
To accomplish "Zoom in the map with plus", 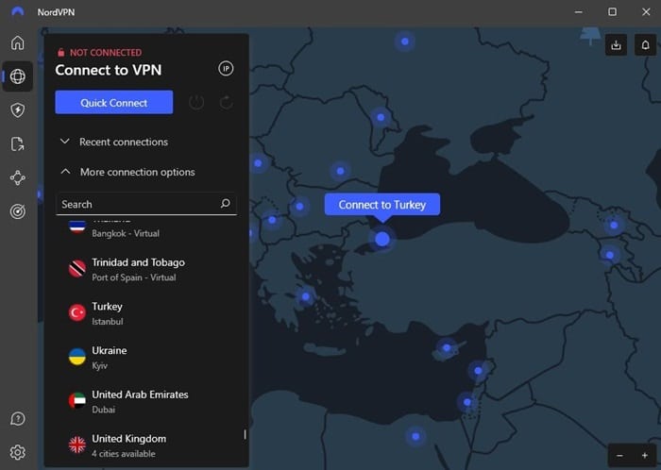I will click(x=645, y=455).
